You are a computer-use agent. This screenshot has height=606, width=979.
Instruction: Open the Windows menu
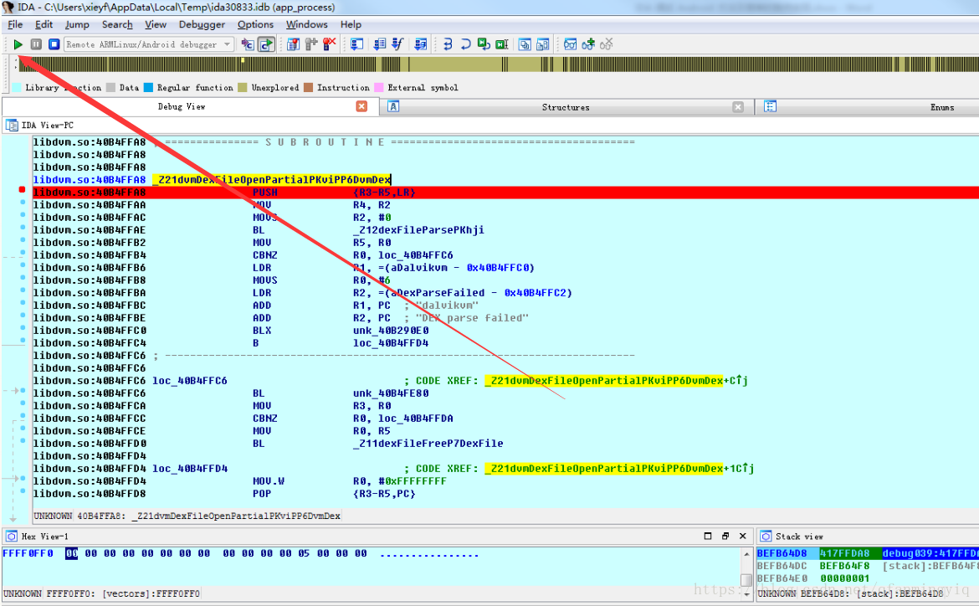pos(306,24)
